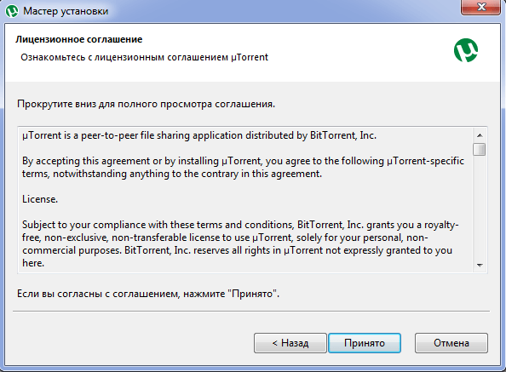The image size is (506, 372).
Task: Click inside the license agreement text box
Action: click(x=245, y=200)
